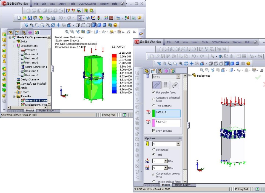Viewport: 265px width, 193px height.
Task: Click Pan tool in Spring window toolbar
Action: 192,64
